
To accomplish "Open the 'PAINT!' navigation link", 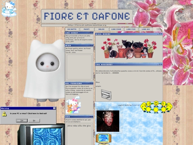I will (x=86, y=29).
